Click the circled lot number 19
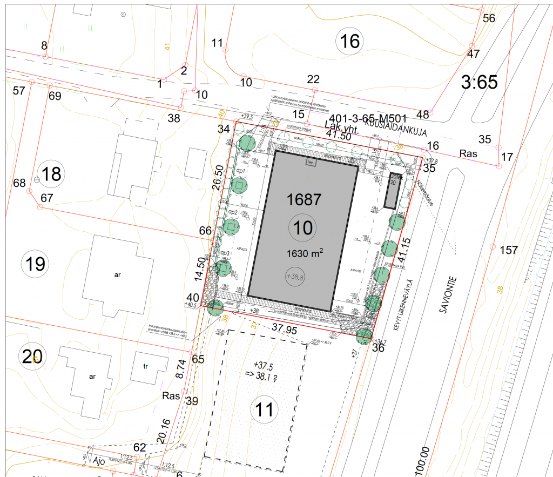The width and height of the screenshot is (553, 477). pyautogui.click(x=35, y=264)
